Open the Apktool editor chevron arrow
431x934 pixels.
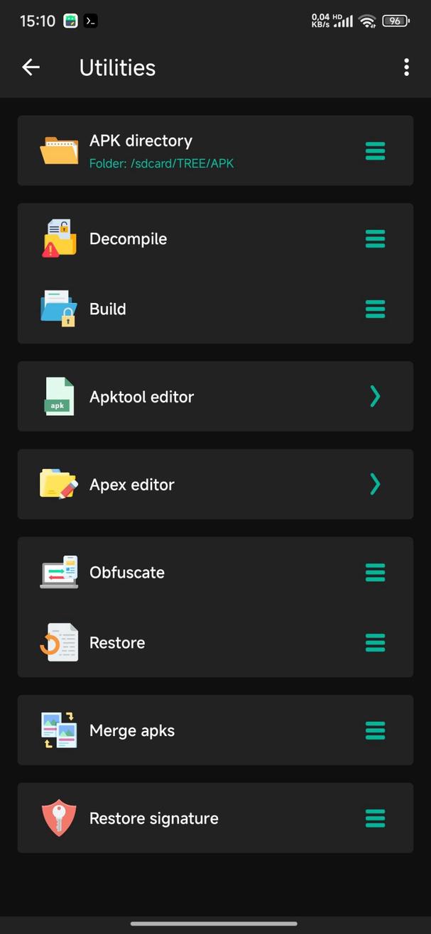pyautogui.click(x=375, y=396)
